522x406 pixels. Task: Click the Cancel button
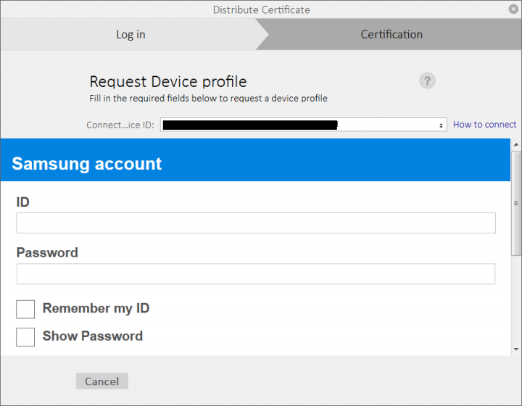102,381
